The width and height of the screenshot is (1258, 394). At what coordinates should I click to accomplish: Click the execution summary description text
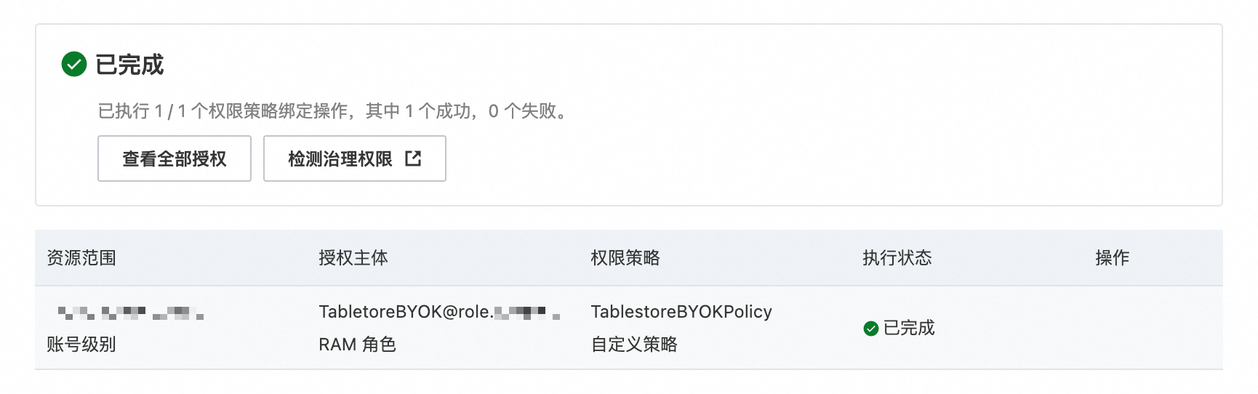coord(334,111)
